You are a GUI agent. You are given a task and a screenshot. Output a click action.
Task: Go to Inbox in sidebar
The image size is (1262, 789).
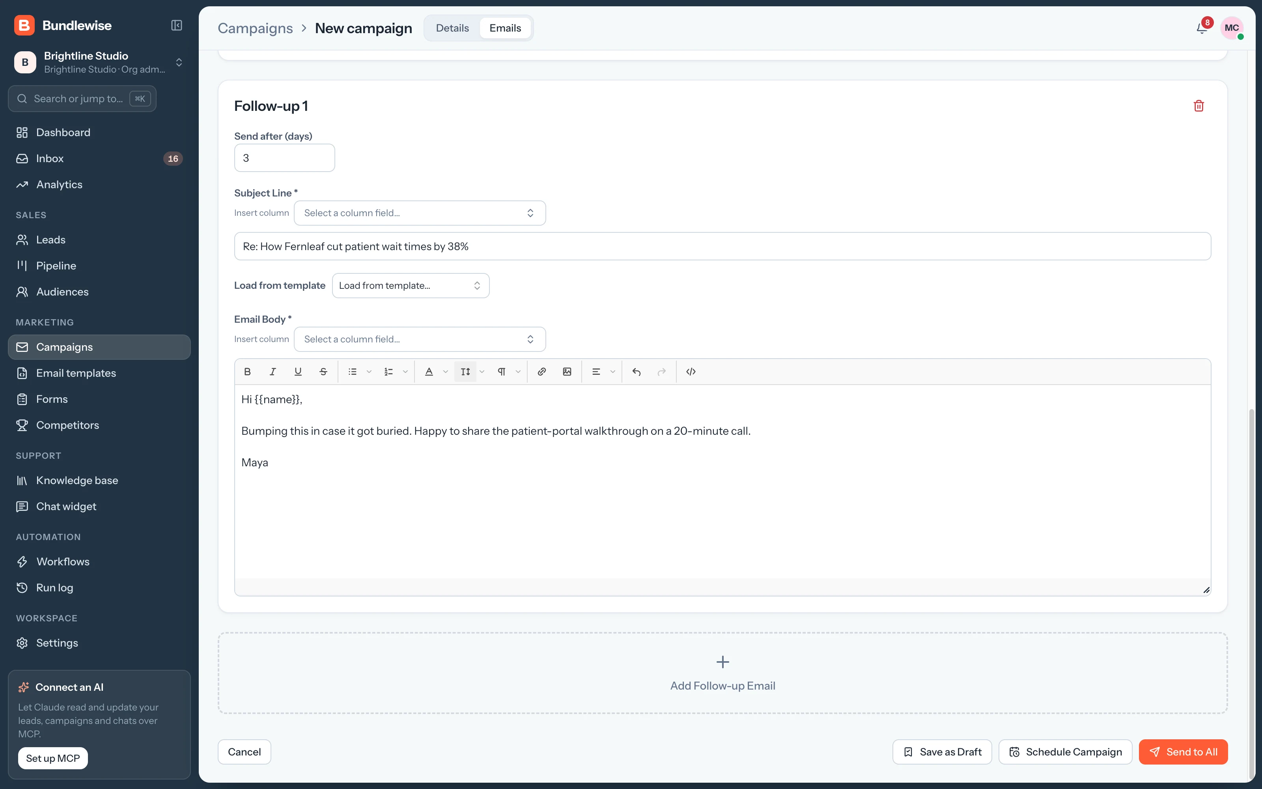(x=99, y=159)
